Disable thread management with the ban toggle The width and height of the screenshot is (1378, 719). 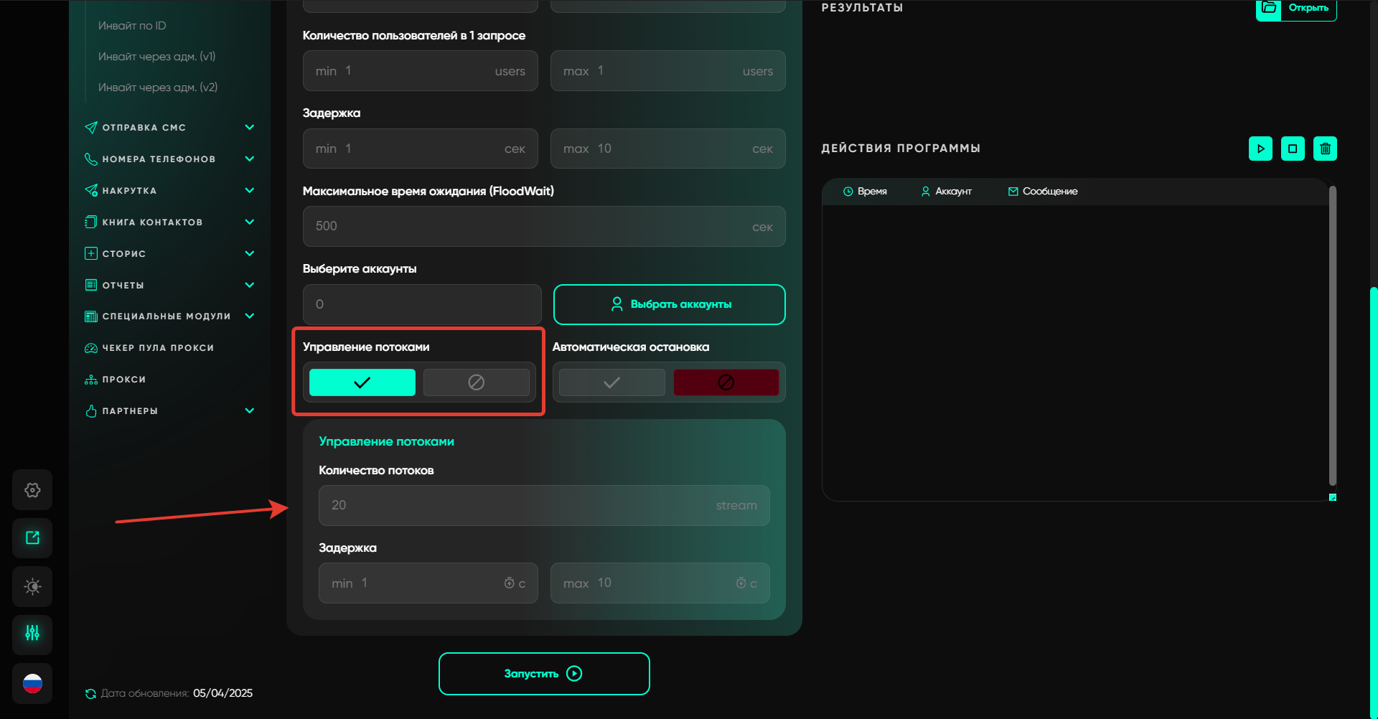[x=476, y=382]
